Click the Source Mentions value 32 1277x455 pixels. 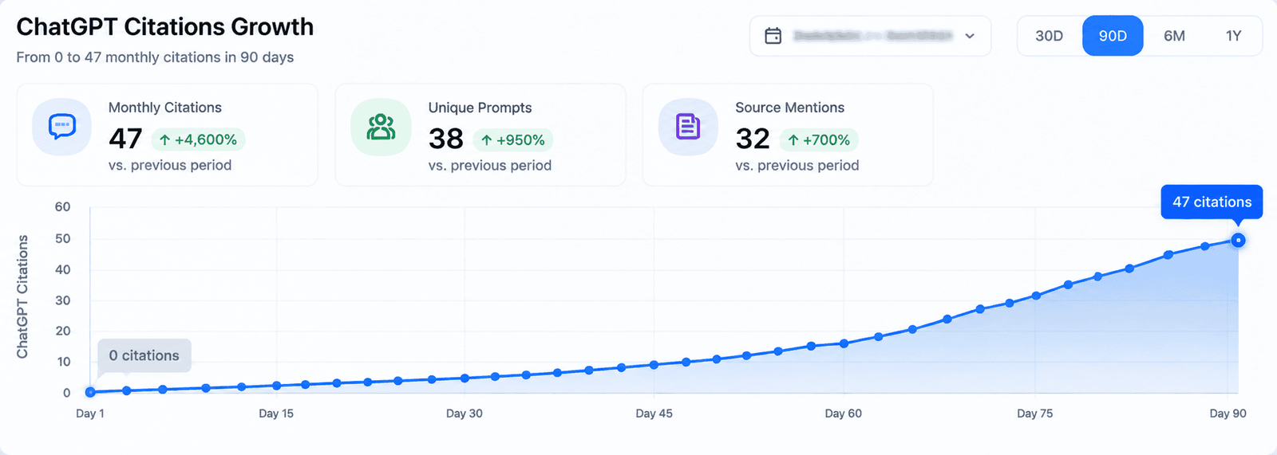(753, 139)
